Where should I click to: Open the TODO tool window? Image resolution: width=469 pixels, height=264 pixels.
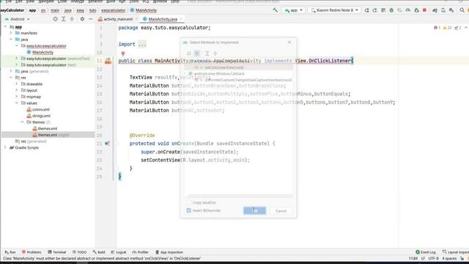(79, 252)
